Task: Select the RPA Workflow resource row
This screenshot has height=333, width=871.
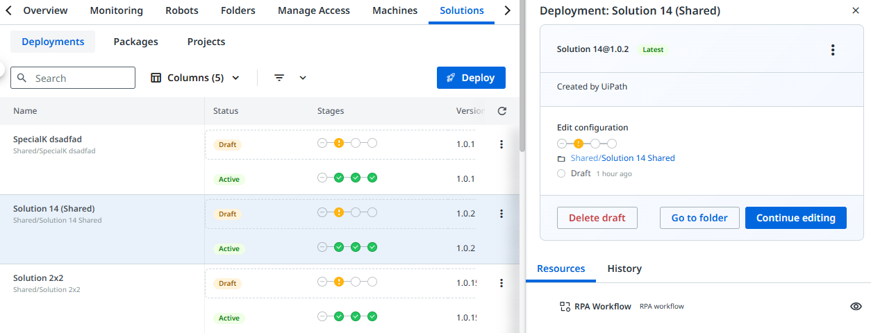Action: tap(699, 306)
